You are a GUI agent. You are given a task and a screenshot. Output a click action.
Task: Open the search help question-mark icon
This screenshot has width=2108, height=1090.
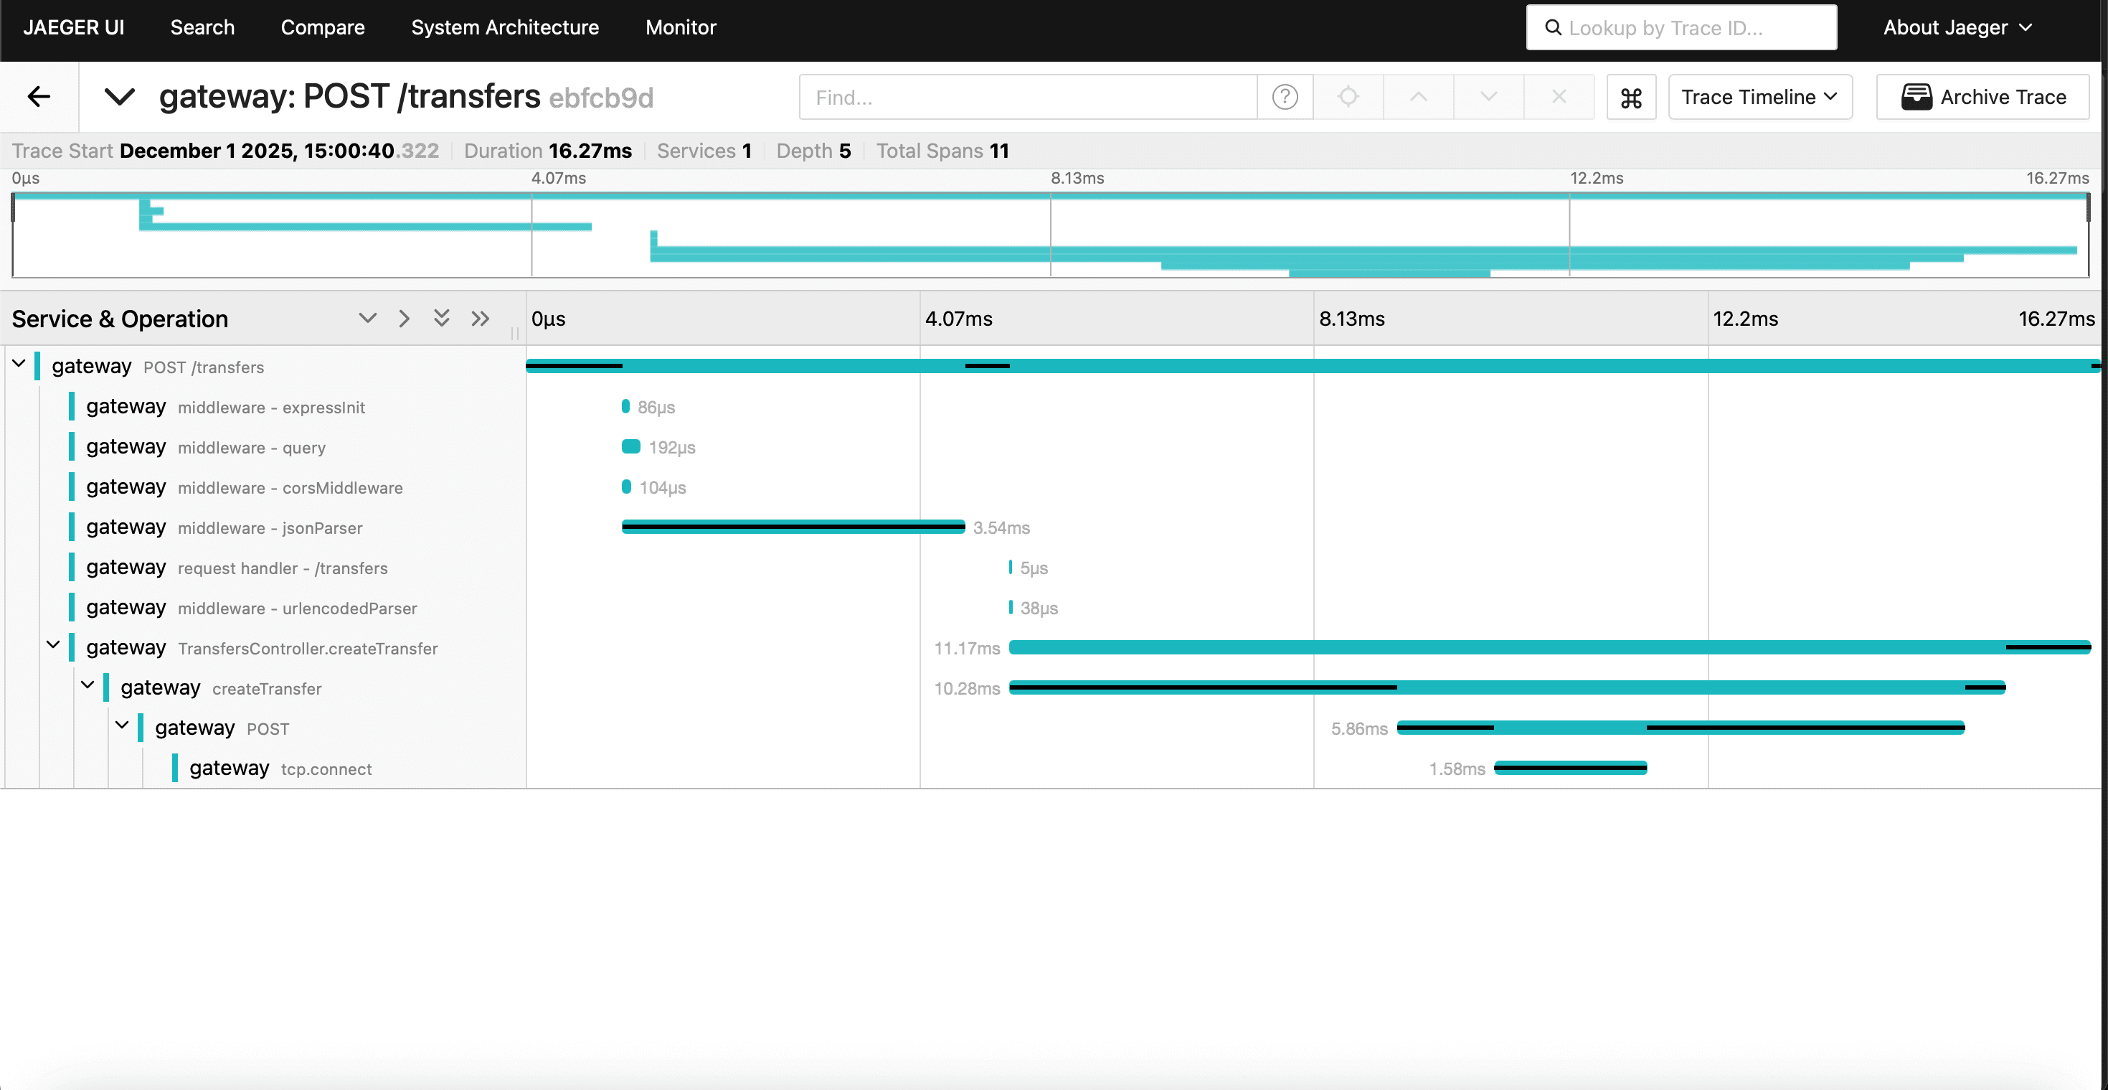(x=1285, y=97)
